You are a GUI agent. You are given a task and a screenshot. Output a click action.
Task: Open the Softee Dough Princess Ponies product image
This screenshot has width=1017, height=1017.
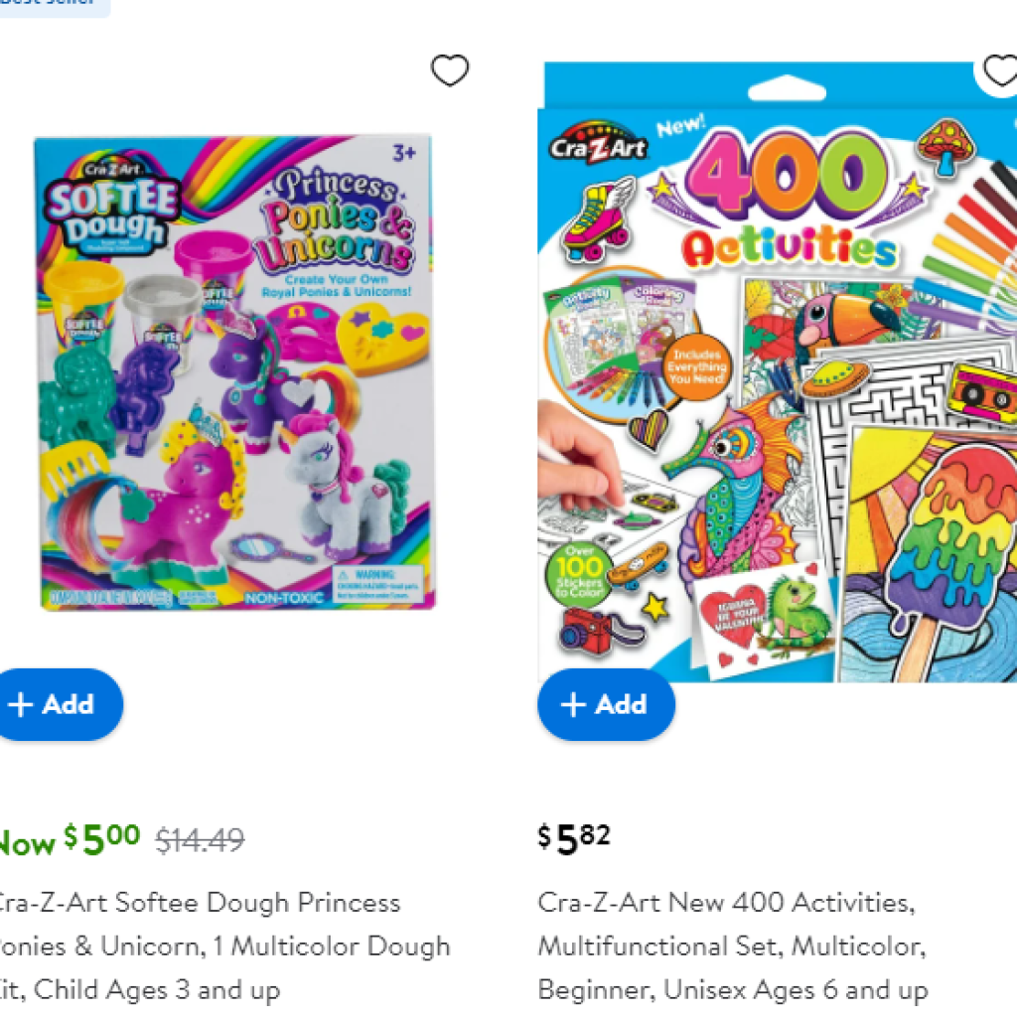coord(234,371)
